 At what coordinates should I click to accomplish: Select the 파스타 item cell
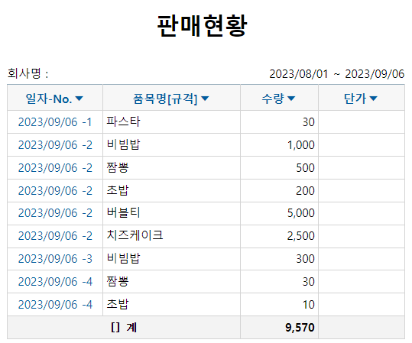click(x=171, y=122)
